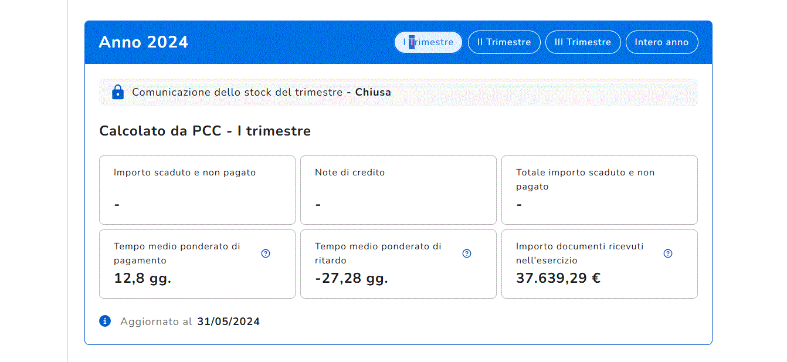The image size is (787, 362).
Task: Click the Chiusa status label
Action: 373,92
